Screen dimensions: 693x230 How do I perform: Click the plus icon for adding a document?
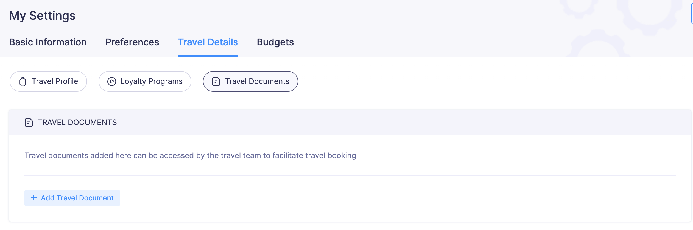(x=34, y=198)
